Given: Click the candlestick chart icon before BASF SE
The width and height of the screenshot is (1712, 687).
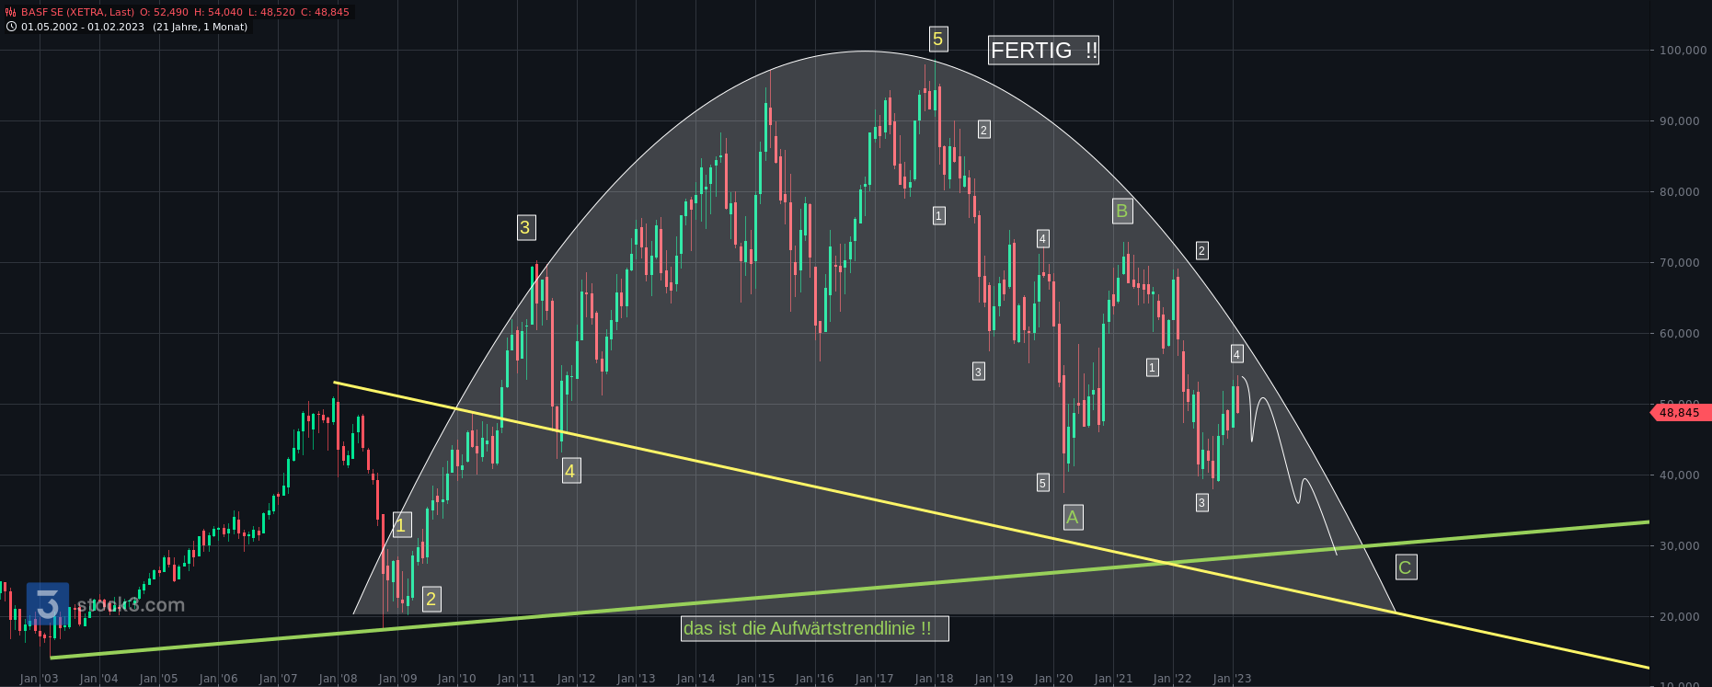Looking at the screenshot, I should (11, 13).
